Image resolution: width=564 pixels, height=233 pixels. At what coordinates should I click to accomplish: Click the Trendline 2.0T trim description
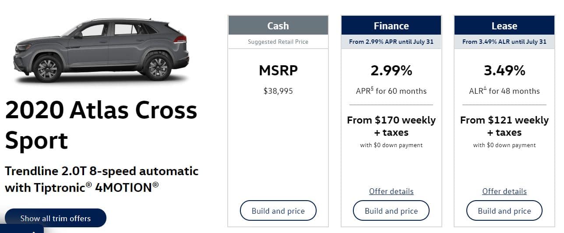[102, 179]
